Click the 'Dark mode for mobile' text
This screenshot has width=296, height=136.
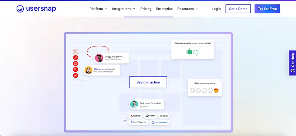click(x=150, y=103)
